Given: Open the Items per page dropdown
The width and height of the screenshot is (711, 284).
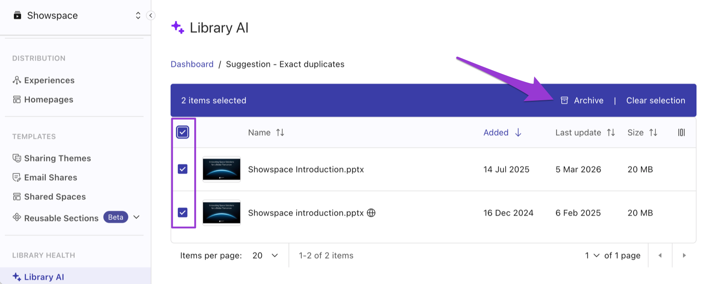Looking at the screenshot, I should (x=265, y=256).
